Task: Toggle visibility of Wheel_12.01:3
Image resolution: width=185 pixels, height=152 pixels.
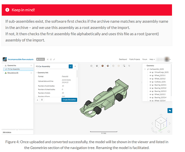Action: click(150, 95)
